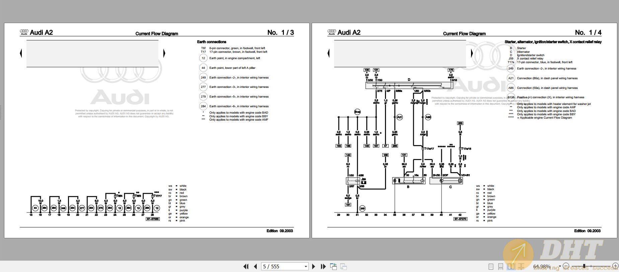Click left arrow on page No. 1/4

(x=328, y=53)
